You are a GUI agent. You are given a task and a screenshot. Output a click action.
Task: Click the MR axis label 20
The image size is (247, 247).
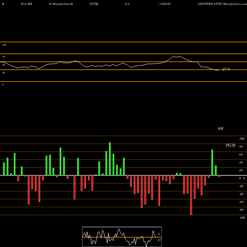point(241,170)
